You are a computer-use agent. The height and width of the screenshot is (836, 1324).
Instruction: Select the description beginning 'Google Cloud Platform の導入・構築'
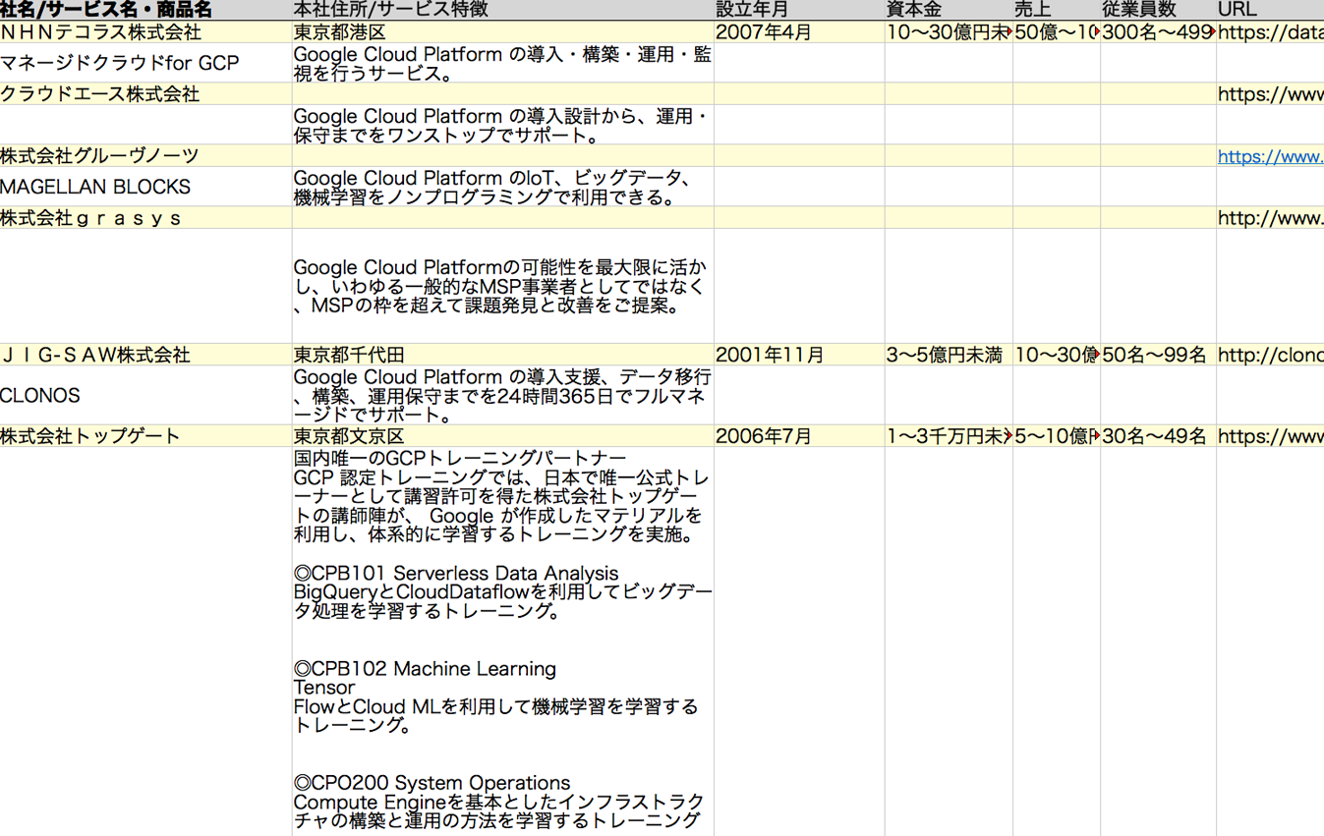(x=503, y=63)
